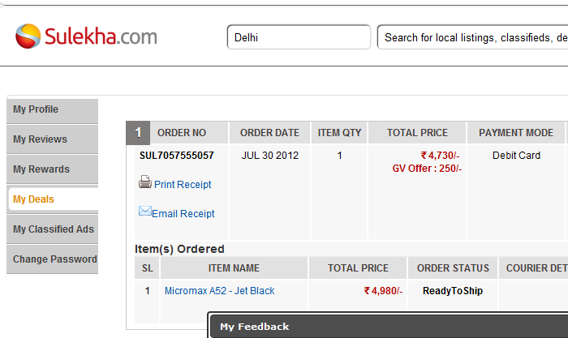
Task: Open My Classified Ads section
Action: (54, 229)
